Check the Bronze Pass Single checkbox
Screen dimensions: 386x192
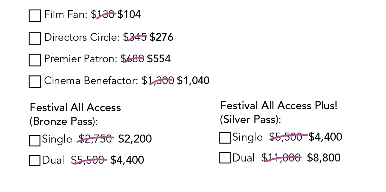coord(35,141)
